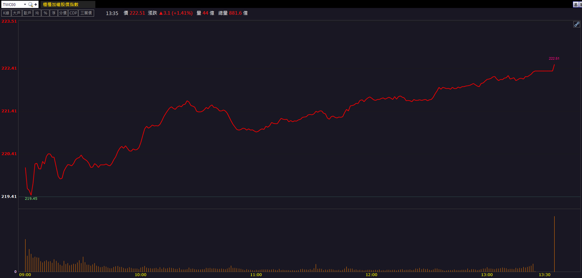Toggle the 散戶 indicator button
The width and height of the screenshot is (582, 278).
point(27,13)
